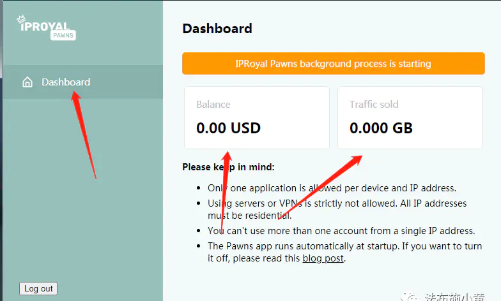
Task: Click the Chinese watermark text at bottom right
Action: 455,297
